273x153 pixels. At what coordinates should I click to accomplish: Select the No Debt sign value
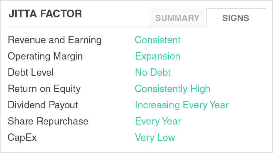pos(153,72)
